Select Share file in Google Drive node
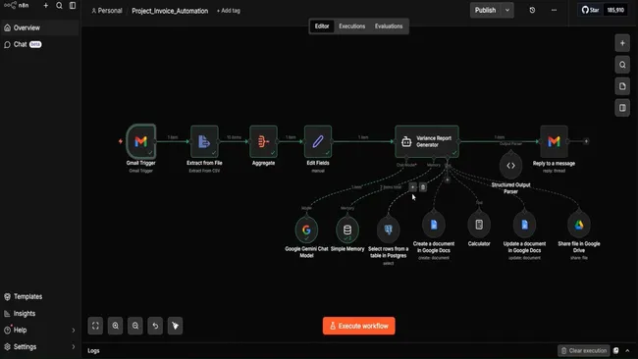 (x=579, y=225)
